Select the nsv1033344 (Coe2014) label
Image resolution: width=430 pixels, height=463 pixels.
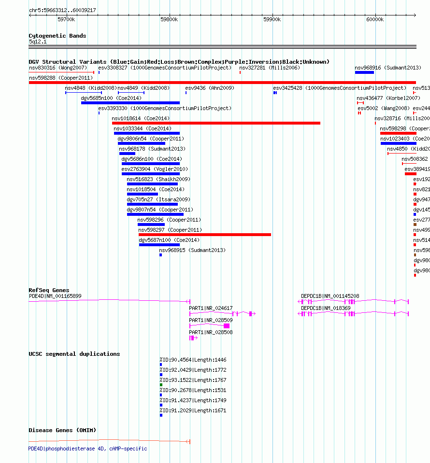coord(143,128)
